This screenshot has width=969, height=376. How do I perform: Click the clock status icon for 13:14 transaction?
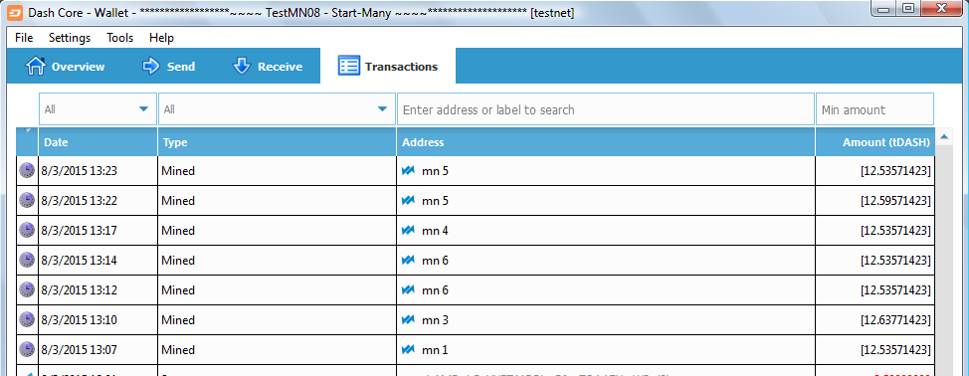(27, 260)
